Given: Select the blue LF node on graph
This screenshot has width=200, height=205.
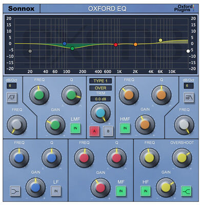Looking at the screenshot, I should [65, 44].
